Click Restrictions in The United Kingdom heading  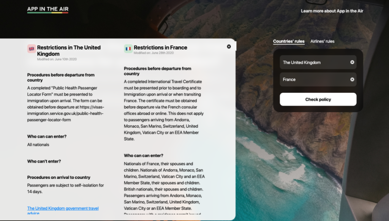coord(69,51)
